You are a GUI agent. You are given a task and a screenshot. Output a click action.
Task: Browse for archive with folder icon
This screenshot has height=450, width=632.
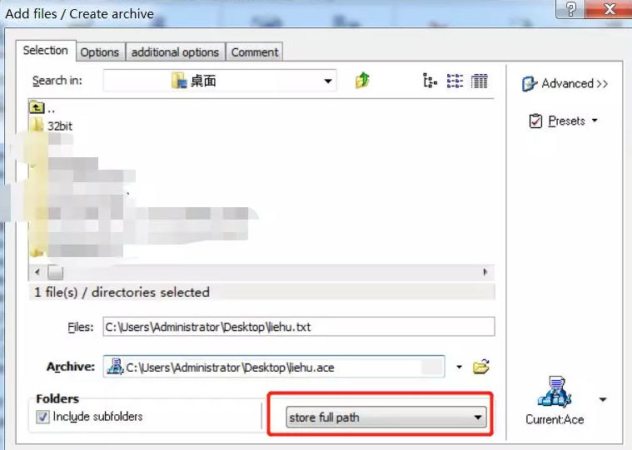(480, 367)
